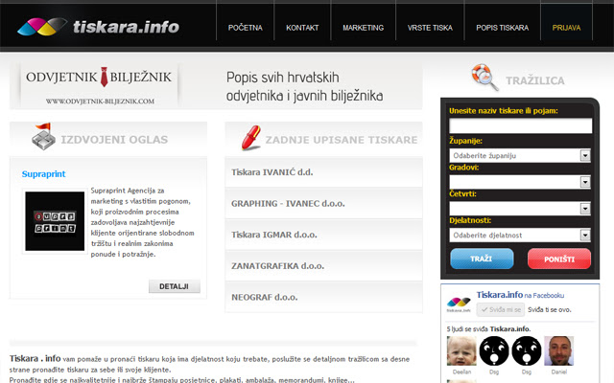Click the lifebuoy magnifier Tražilica icon
The height and width of the screenshot is (383, 614).
tap(484, 77)
